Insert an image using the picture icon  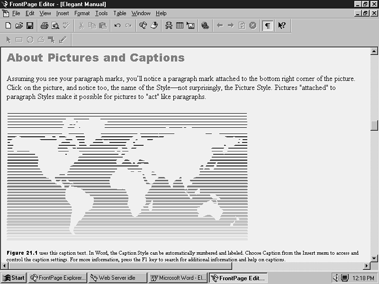click(x=190, y=26)
